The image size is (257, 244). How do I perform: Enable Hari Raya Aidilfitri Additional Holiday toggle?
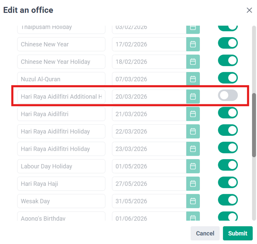pyautogui.click(x=228, y=96)
